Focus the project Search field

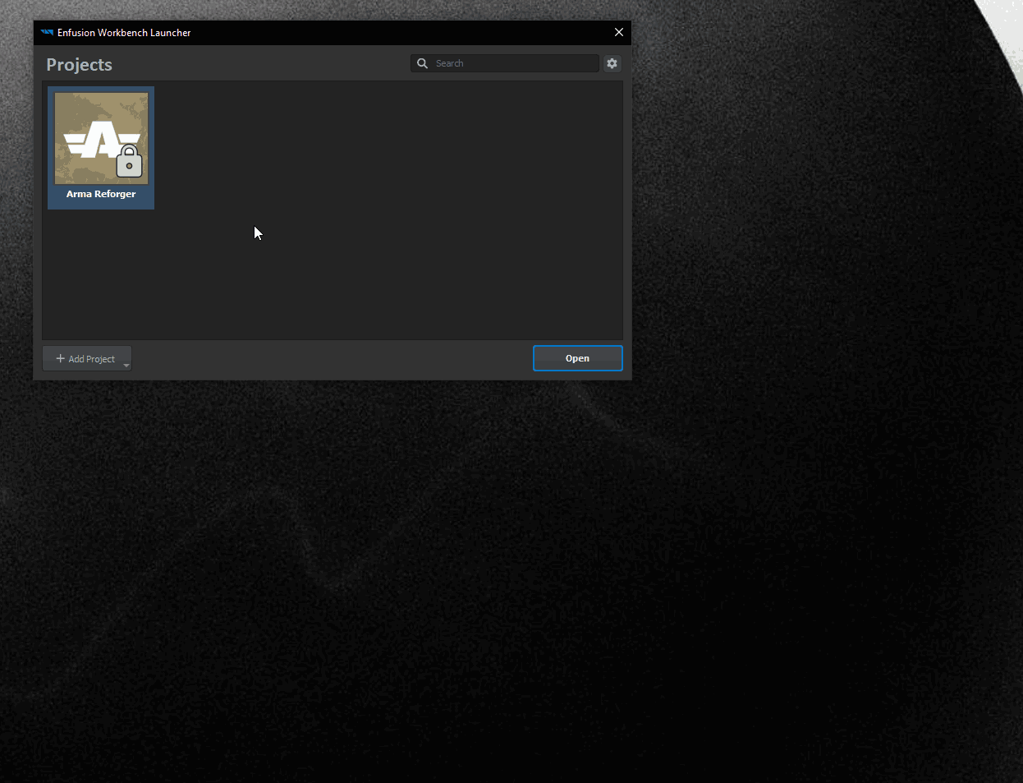(505, 63)
